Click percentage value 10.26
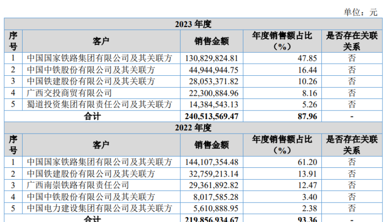392x222 pixels. pos(307,81)
